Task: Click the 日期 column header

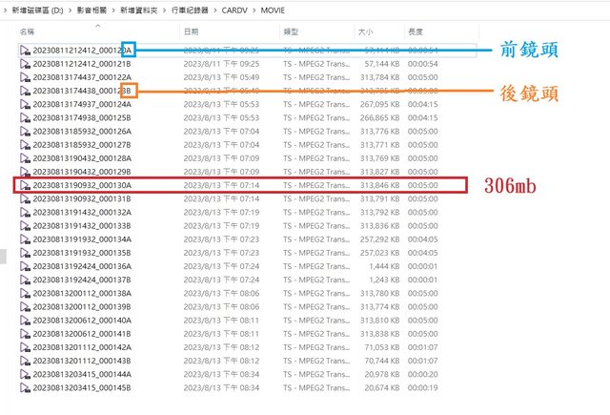Action: pyautogui.click(x=191, y=31)
